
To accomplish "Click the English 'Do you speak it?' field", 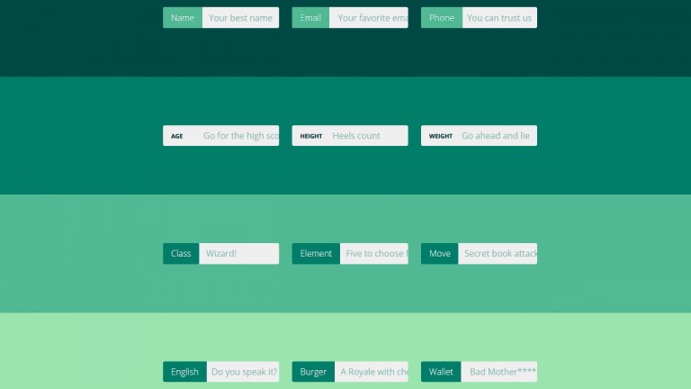I will 243,372.
